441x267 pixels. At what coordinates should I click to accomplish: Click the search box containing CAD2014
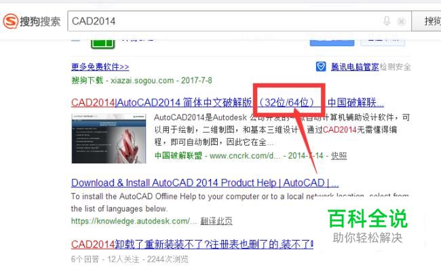pos(239,21)
